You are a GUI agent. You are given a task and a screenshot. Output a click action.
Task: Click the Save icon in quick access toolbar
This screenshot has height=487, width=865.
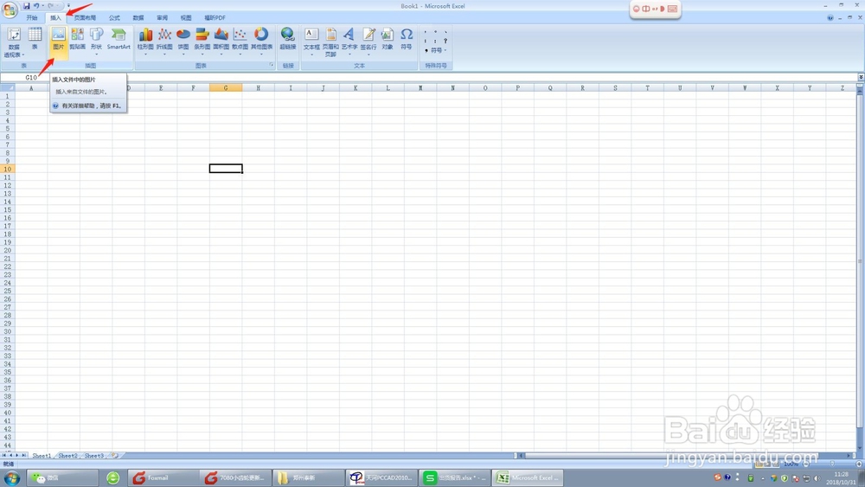tap(27, 6)
